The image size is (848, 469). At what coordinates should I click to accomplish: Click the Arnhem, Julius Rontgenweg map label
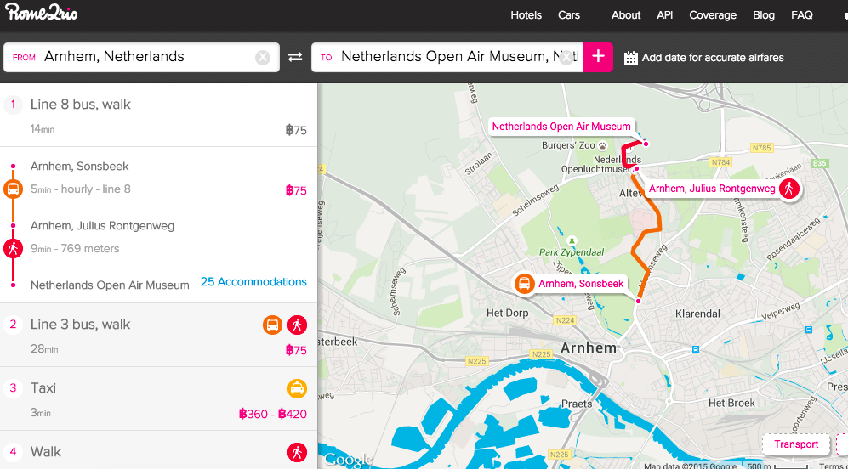click(712, 189)
